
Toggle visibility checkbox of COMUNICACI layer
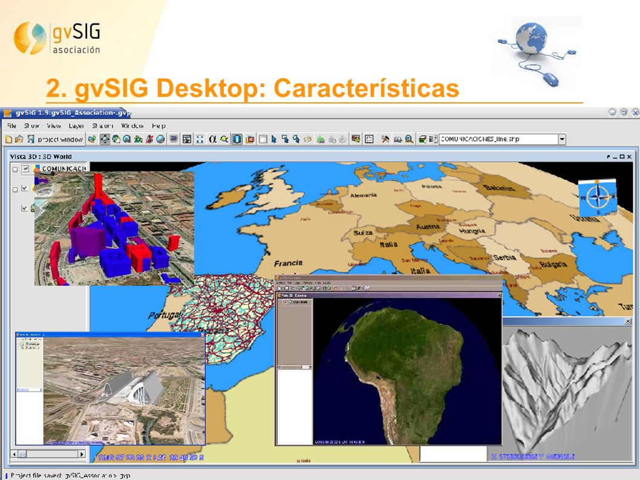tap(26, 168)
